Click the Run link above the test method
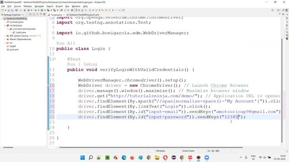289x162 pixels. (x=71, y=64)
